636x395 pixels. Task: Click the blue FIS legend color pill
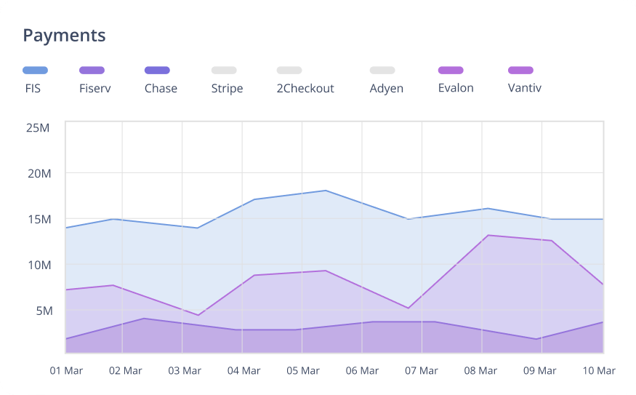click(x=36, y=71)
